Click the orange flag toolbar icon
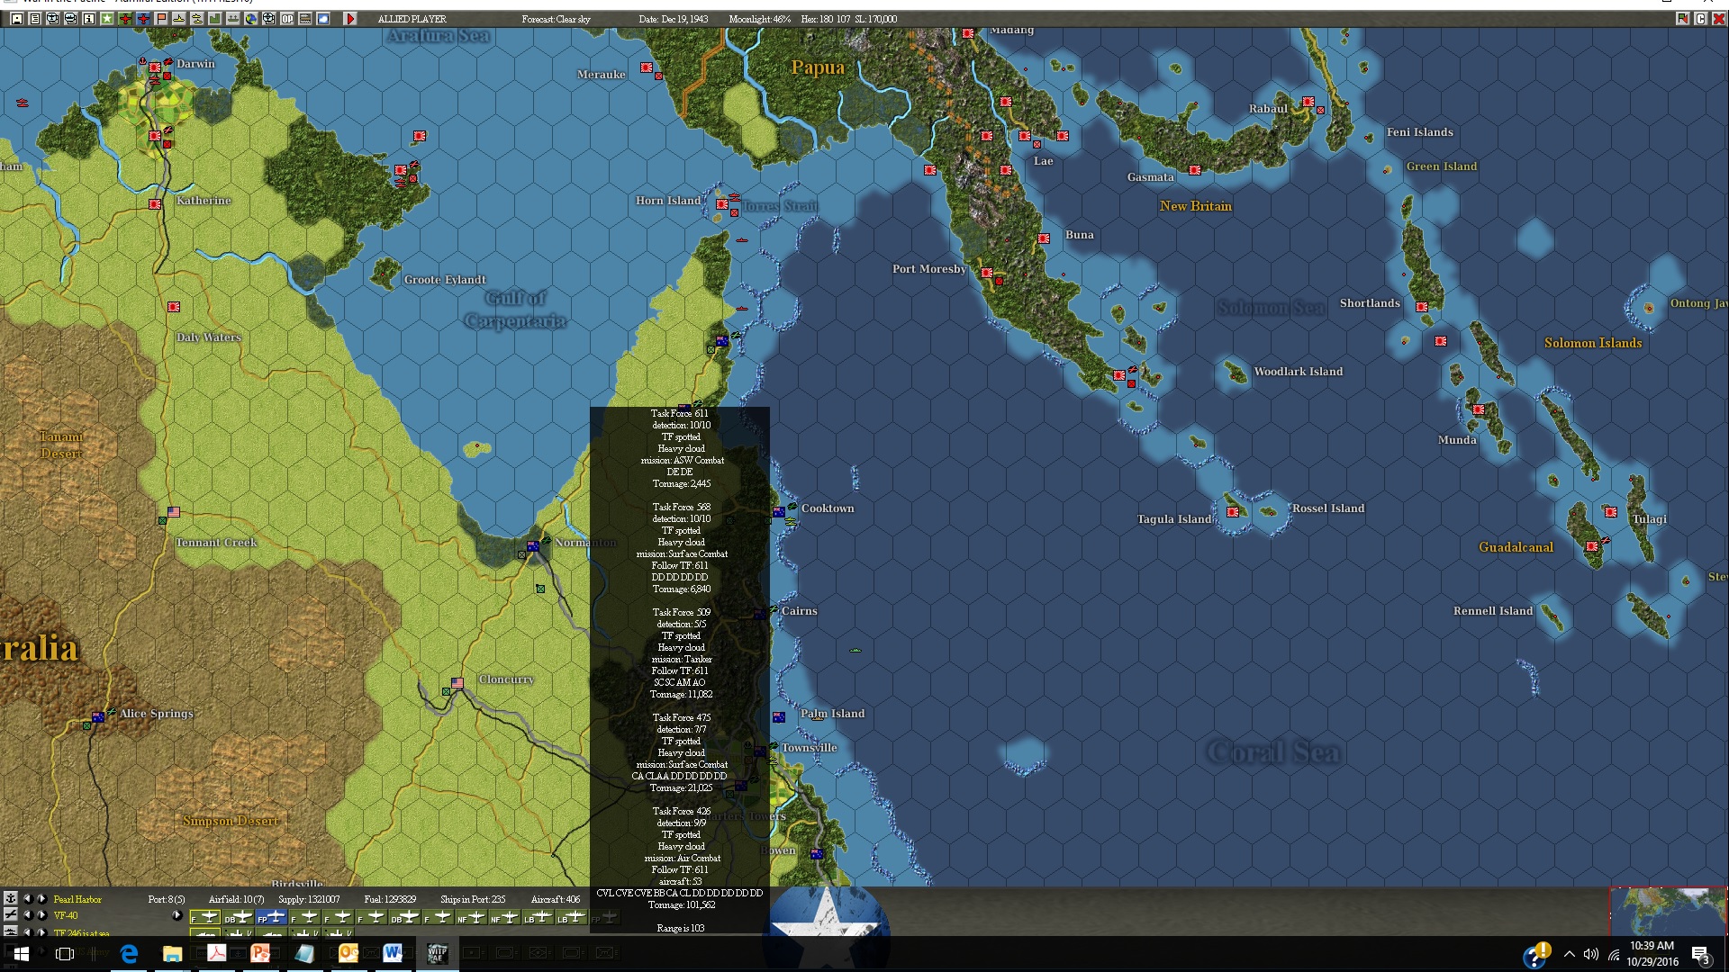This screenshot has height=972, width=1729. (x=161, y=18)
